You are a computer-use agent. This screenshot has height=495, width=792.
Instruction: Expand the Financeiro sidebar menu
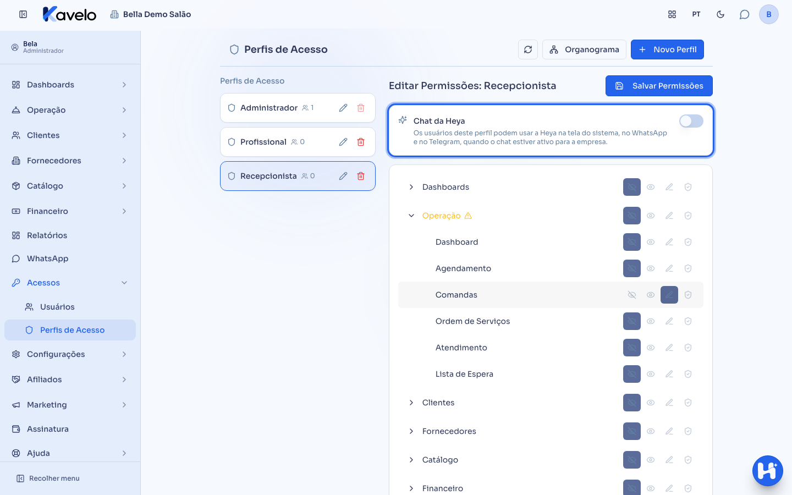tap(70, 211)
